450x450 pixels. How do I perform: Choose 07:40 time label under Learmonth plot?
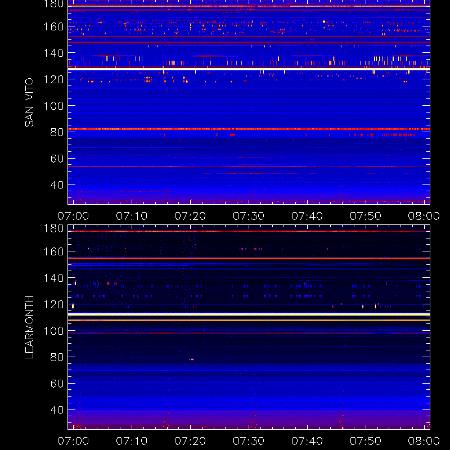[307, 441]
